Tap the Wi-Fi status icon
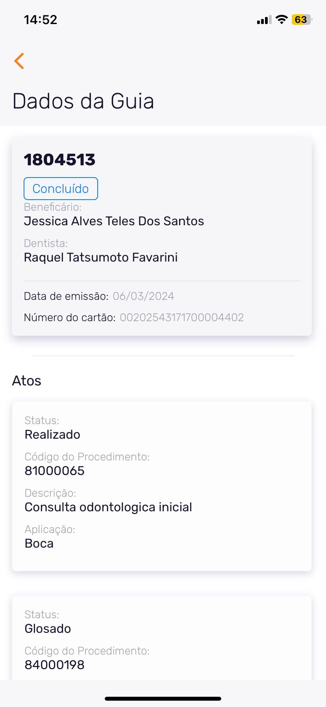This screenshot has width=326, height=707. 282,20
